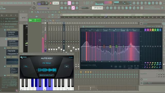Toggle the pattern/song mode switch
The image size is (165, 93).
click(39, 3)
